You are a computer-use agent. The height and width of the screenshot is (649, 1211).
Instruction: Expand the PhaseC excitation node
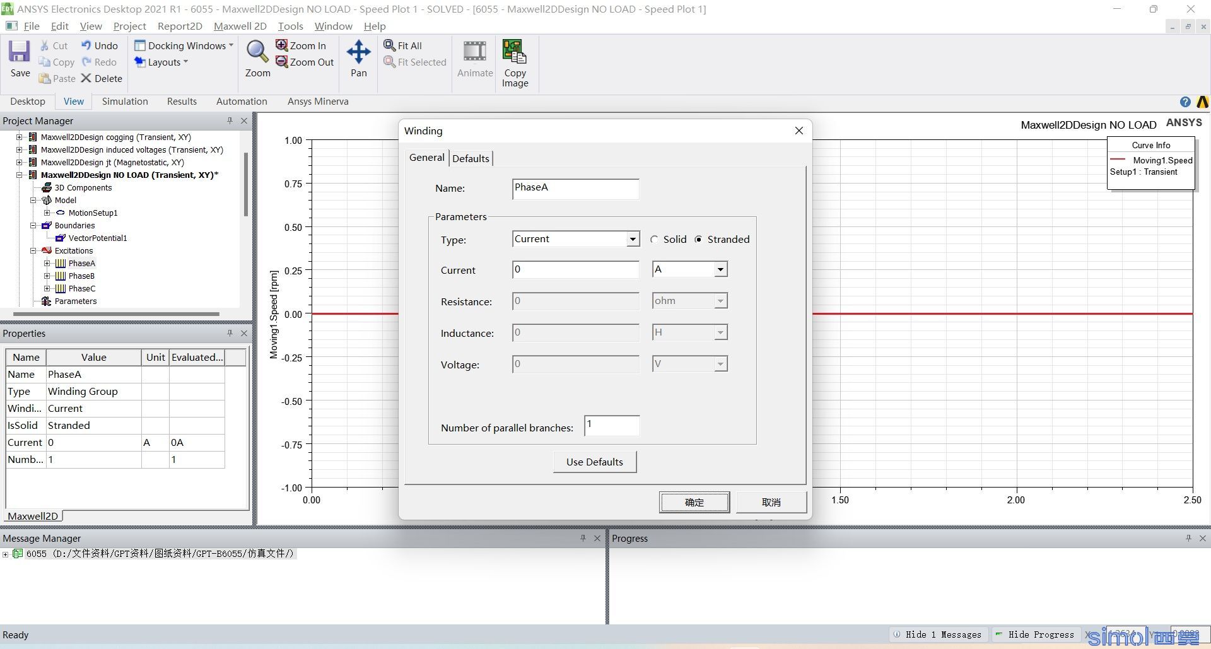pyautogui.click(x=47, y=289)
